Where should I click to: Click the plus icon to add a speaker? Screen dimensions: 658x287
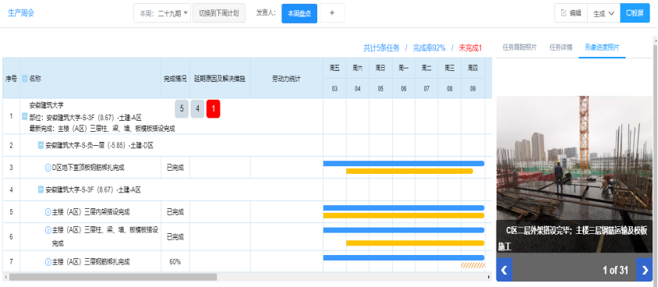pyautogui.click(x=332, y=13)
